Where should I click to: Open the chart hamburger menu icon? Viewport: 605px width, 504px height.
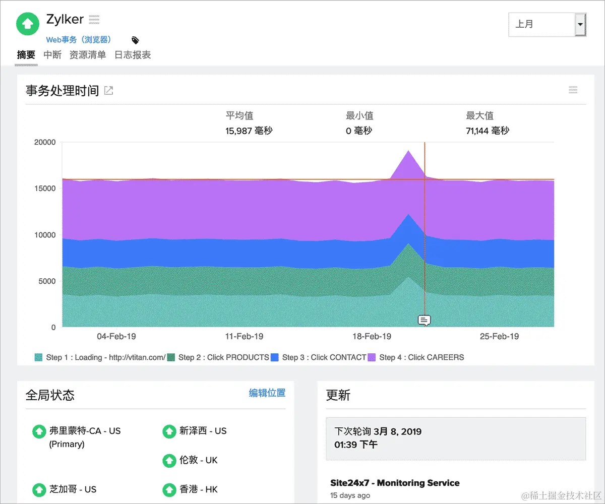click(573, 89)
